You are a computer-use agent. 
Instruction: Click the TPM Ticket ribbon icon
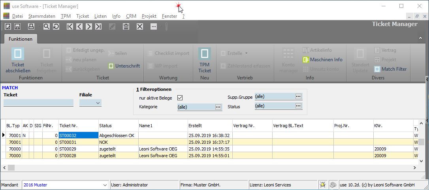(x=205, y=54)
